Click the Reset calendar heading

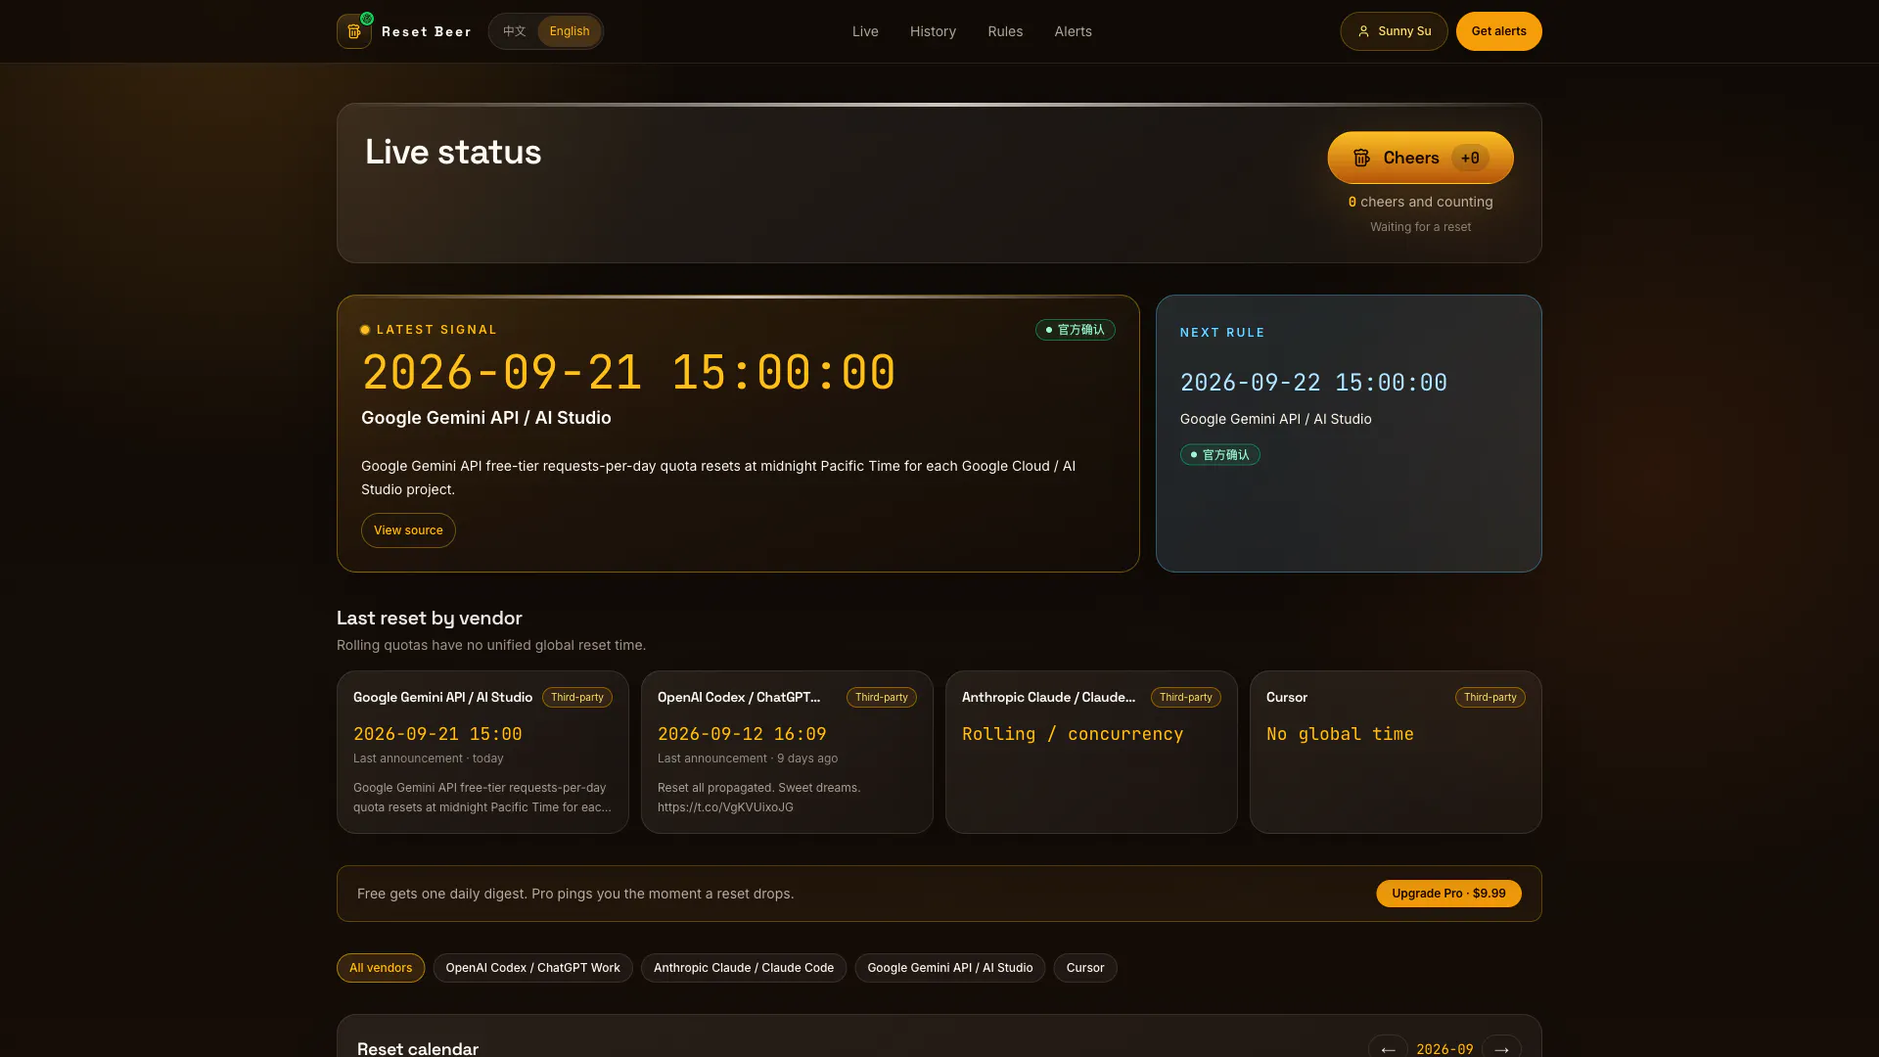coord(418,1048)
